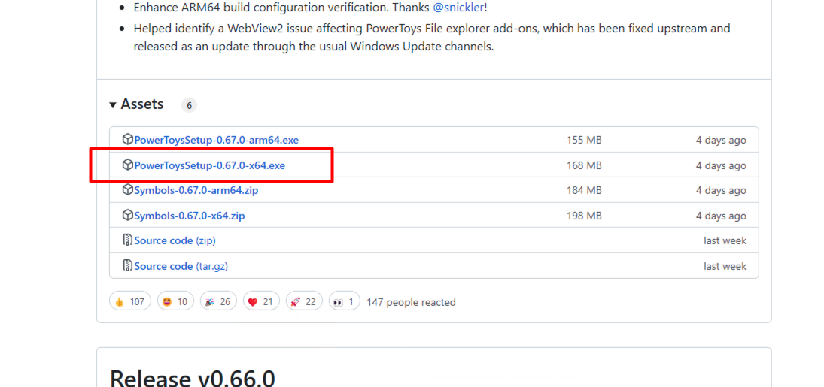Screen dimensions: 824x387
Task: Click '4 days ago' for arm64.exe row
Action: (721, 141)
